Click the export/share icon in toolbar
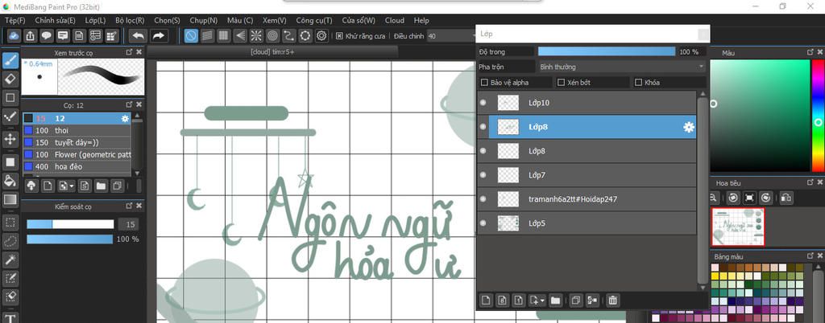The width and height of the screenshot is (825, 323). [x=31, y=35]
